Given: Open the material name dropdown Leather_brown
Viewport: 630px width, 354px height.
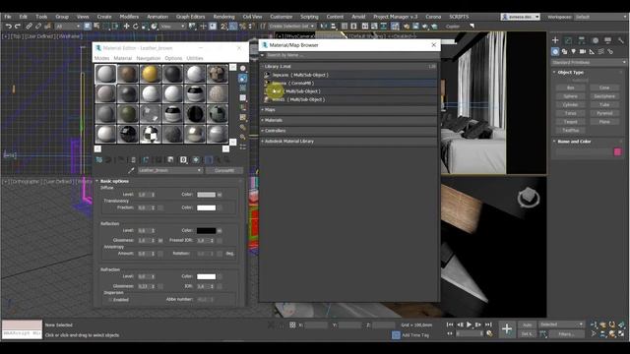Looking at the screenshot, I should tap(170, 170).
